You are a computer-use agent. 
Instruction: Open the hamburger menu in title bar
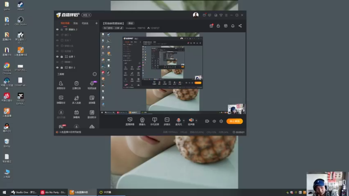pos(226,15)
